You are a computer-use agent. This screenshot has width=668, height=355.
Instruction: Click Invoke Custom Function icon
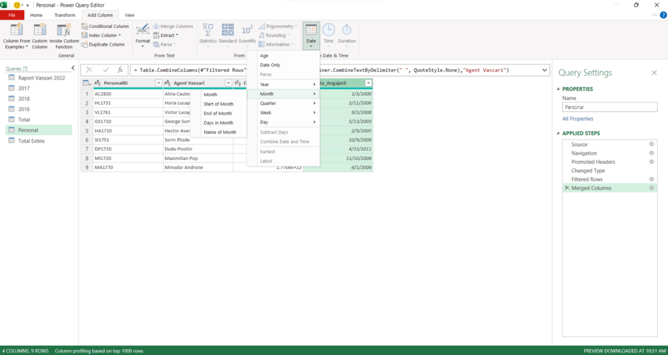[x=64, y=30]
